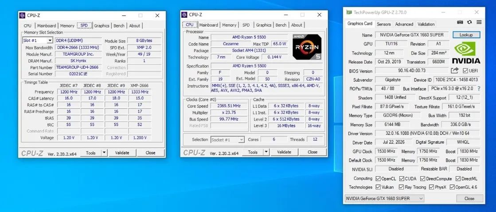The image size is (496, 212).
Task: Click the Part Number field TEAMGROUP-UD4-2666
Action: tap(78, 68)
